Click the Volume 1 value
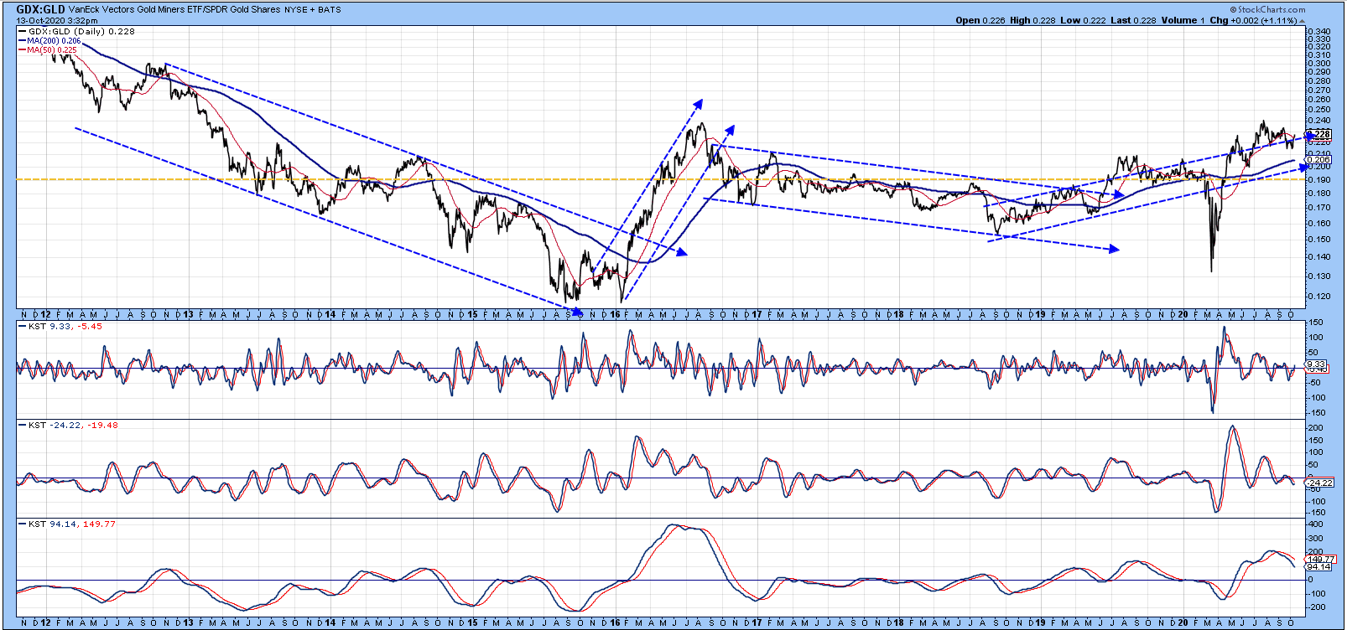Image resolution: width=1347 pixels, height=630 pixels. 1183,20
